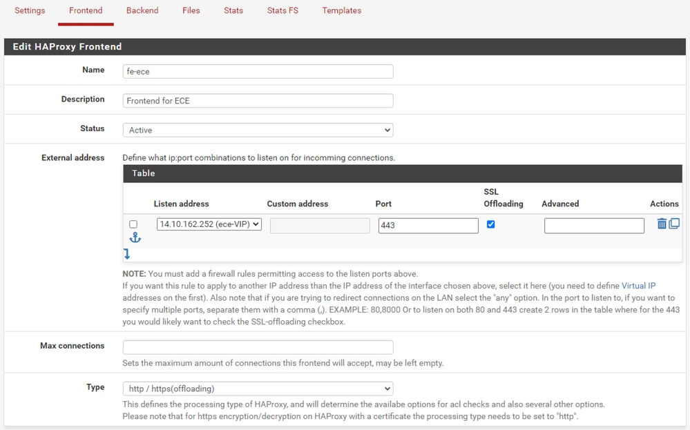Click the Advanced column header

560,204
